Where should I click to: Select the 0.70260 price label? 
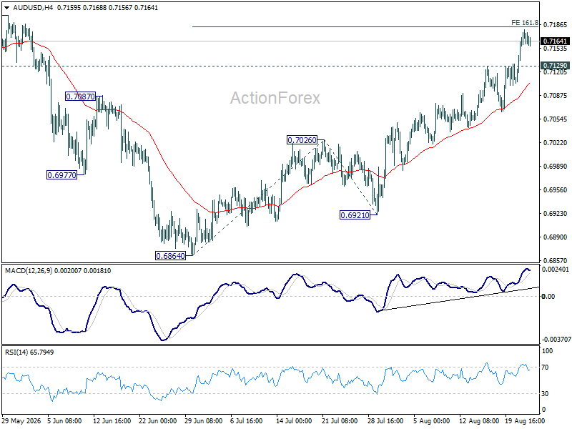[x=302, y=140]
